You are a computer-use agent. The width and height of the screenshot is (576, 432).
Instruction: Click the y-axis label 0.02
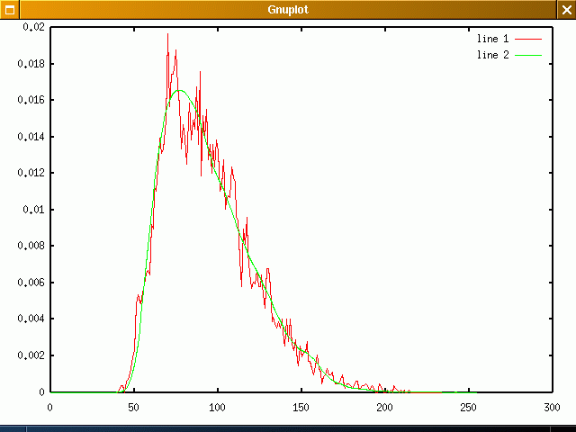33,28
